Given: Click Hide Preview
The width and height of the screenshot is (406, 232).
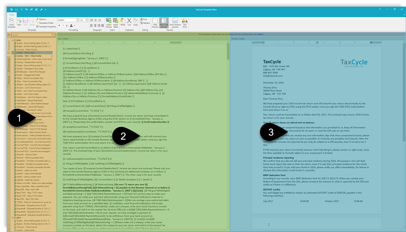Looking at the screenshot, I should [x=155, y=23].
